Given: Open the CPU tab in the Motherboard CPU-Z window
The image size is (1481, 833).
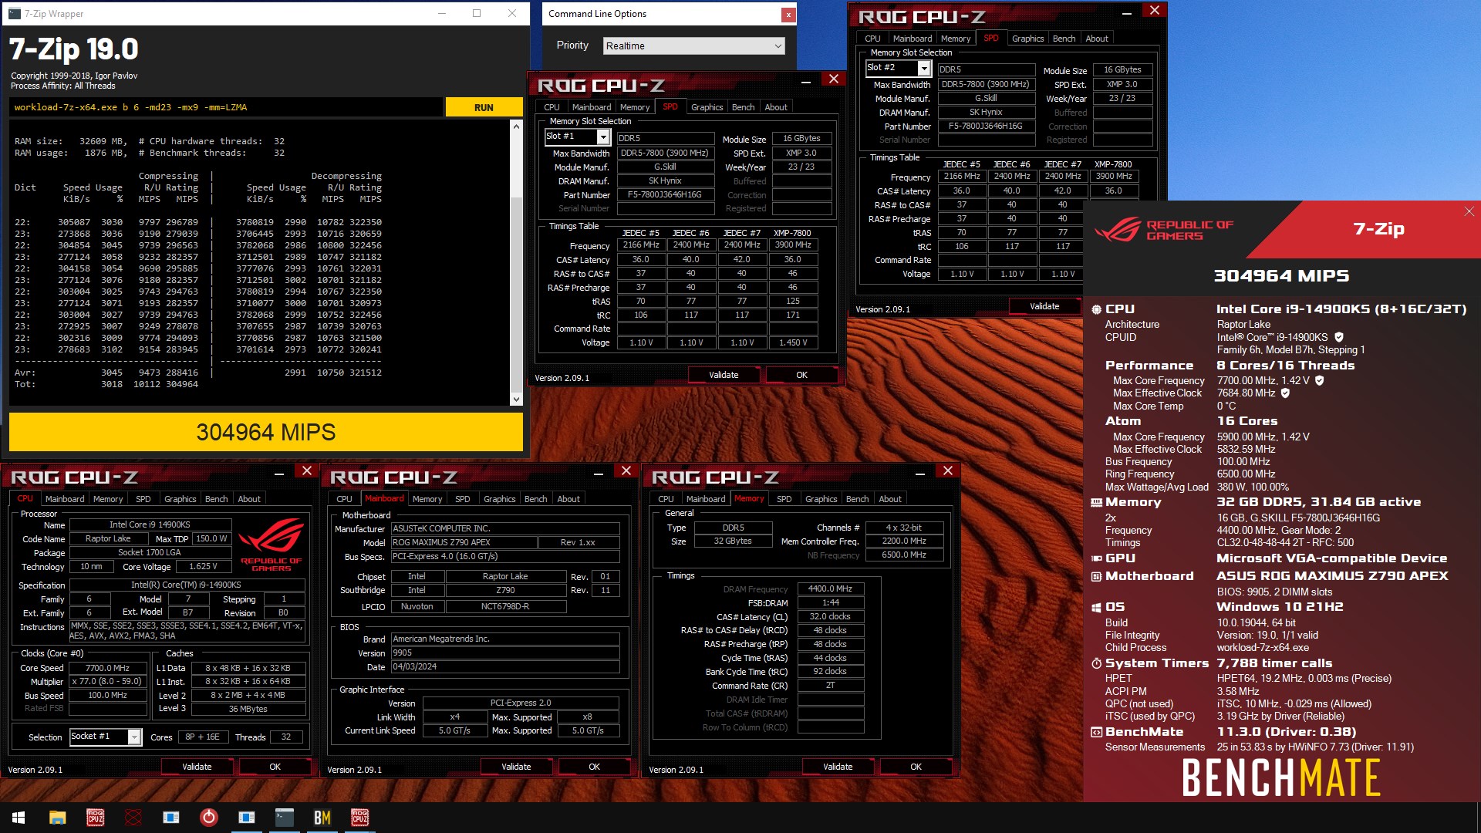Looking at the screenshot, I should tap(344, 499).
